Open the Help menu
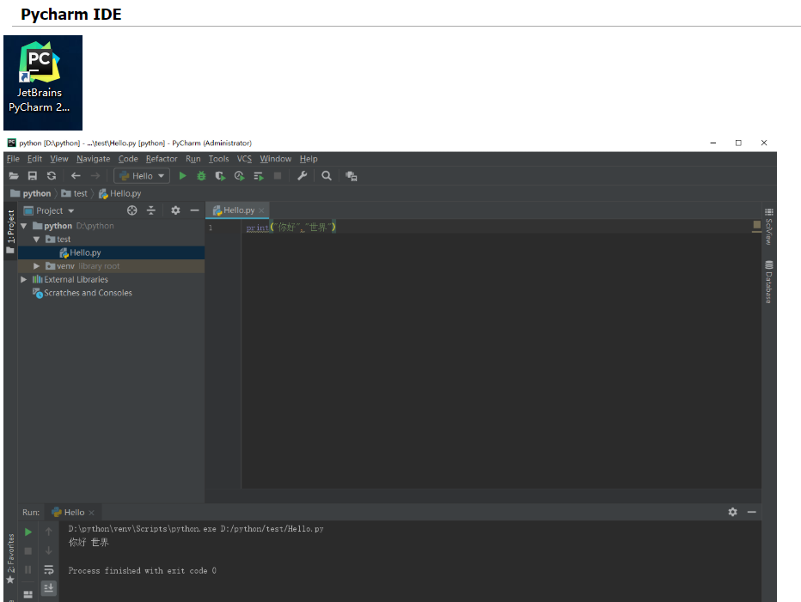 tap(309, 159)
